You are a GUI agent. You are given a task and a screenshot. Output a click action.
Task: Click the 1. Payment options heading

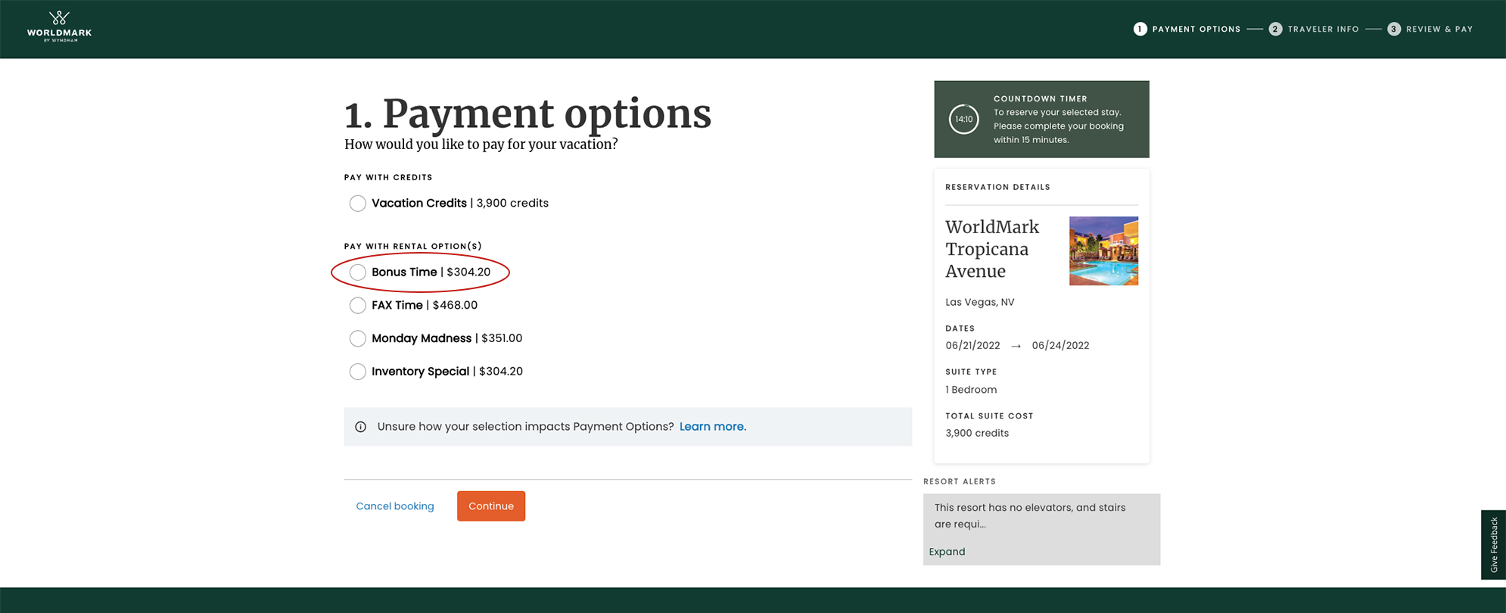[x=527, y=114]
